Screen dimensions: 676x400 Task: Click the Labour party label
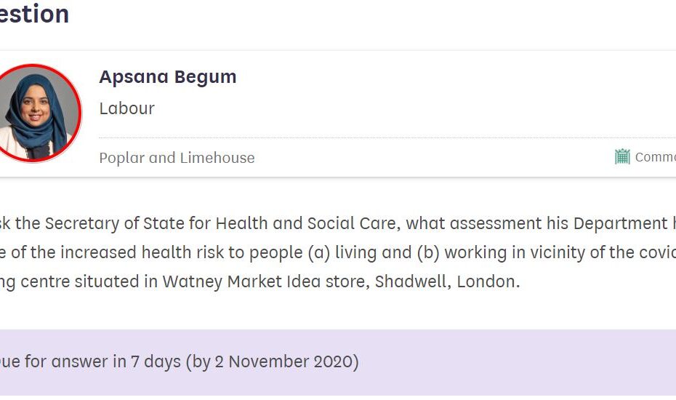coord(127,108)
